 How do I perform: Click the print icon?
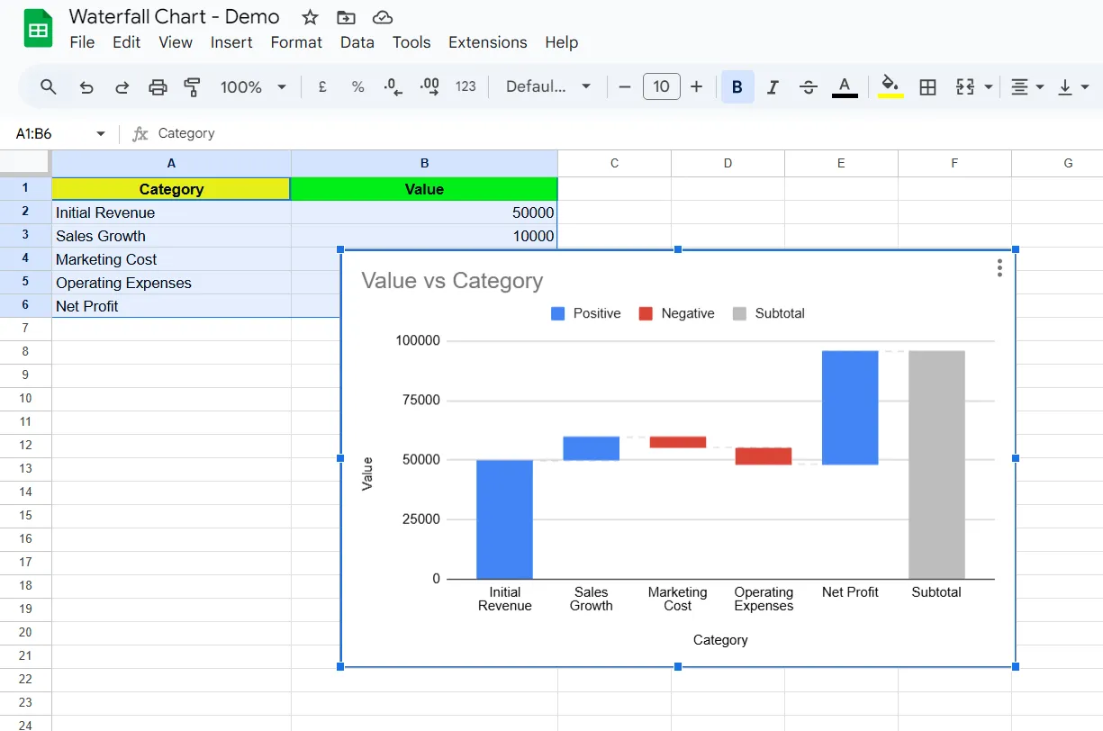click(x=158, y=87)
